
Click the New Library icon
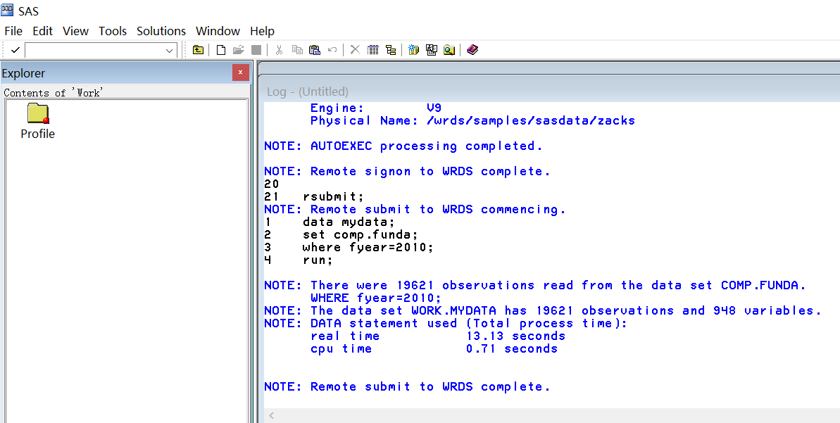pyautogui.click(x=413, y=50)
